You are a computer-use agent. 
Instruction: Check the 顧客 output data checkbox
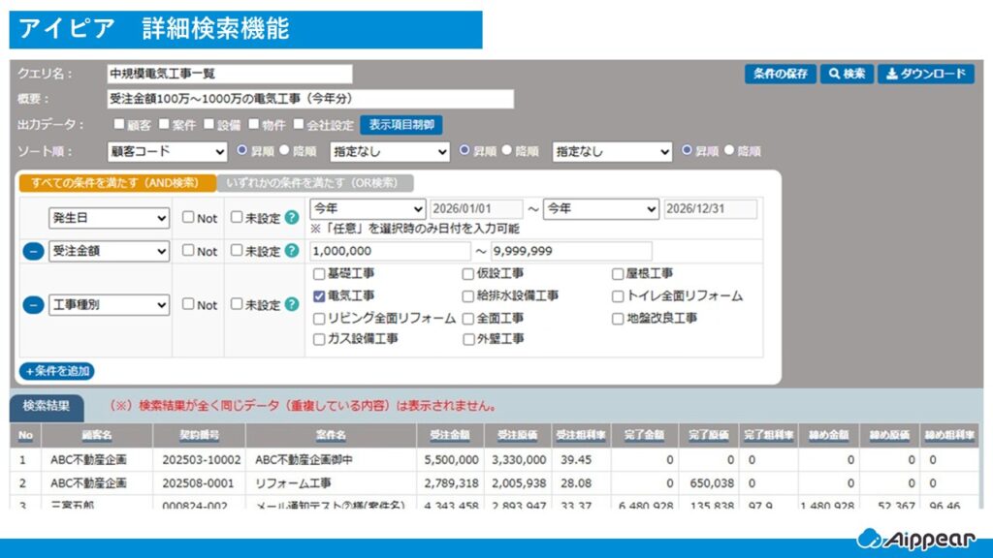(x=118, y=124)
